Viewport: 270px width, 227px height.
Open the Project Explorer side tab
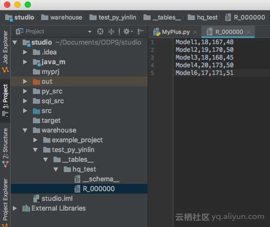[x=5, y=202]
